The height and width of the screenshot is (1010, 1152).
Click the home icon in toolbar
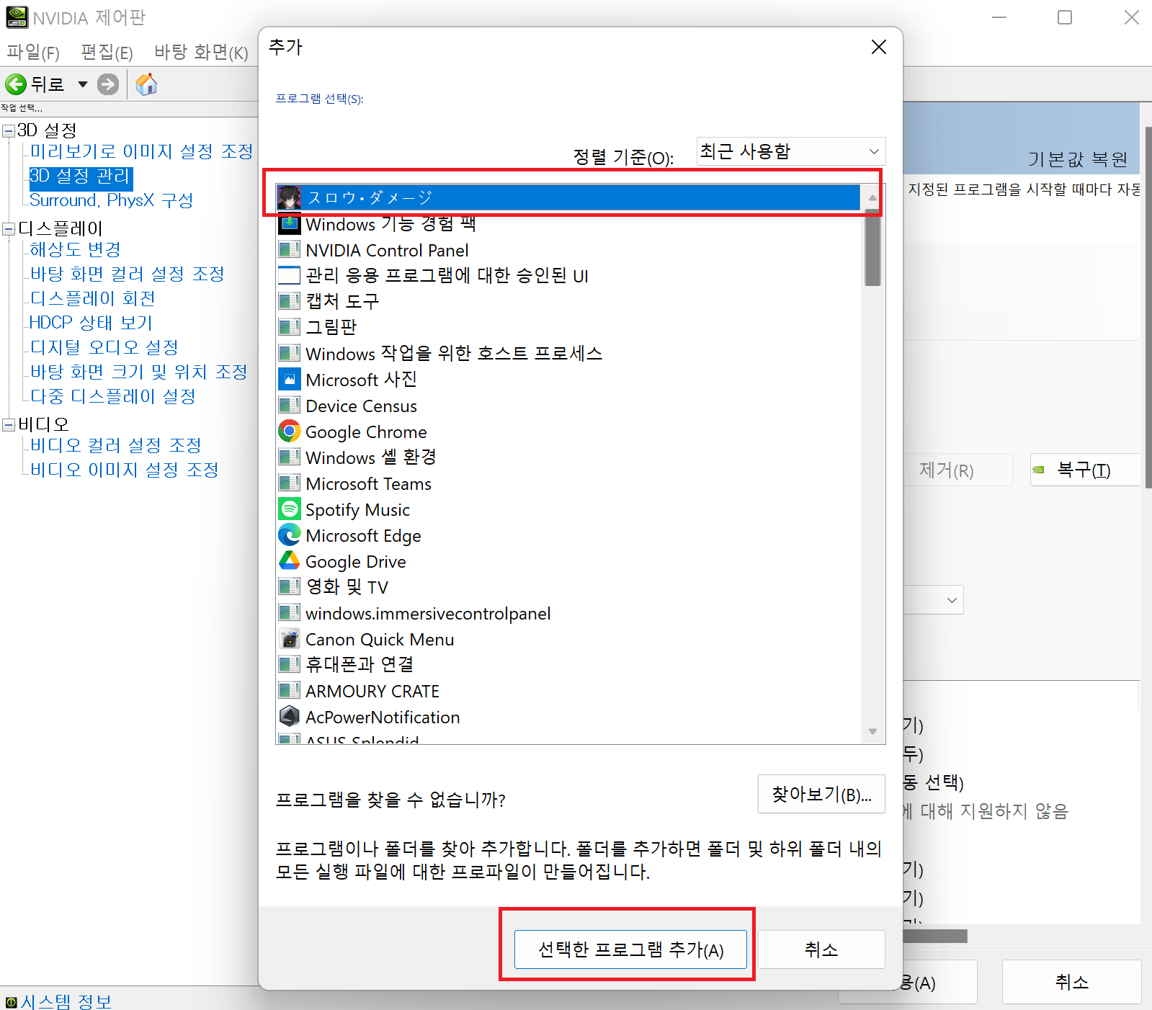click(x=146, y=84)
